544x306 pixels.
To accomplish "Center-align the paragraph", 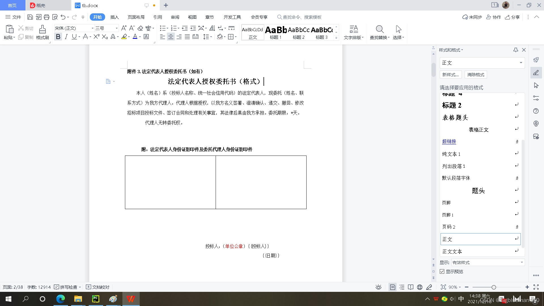I will [171, 37].
